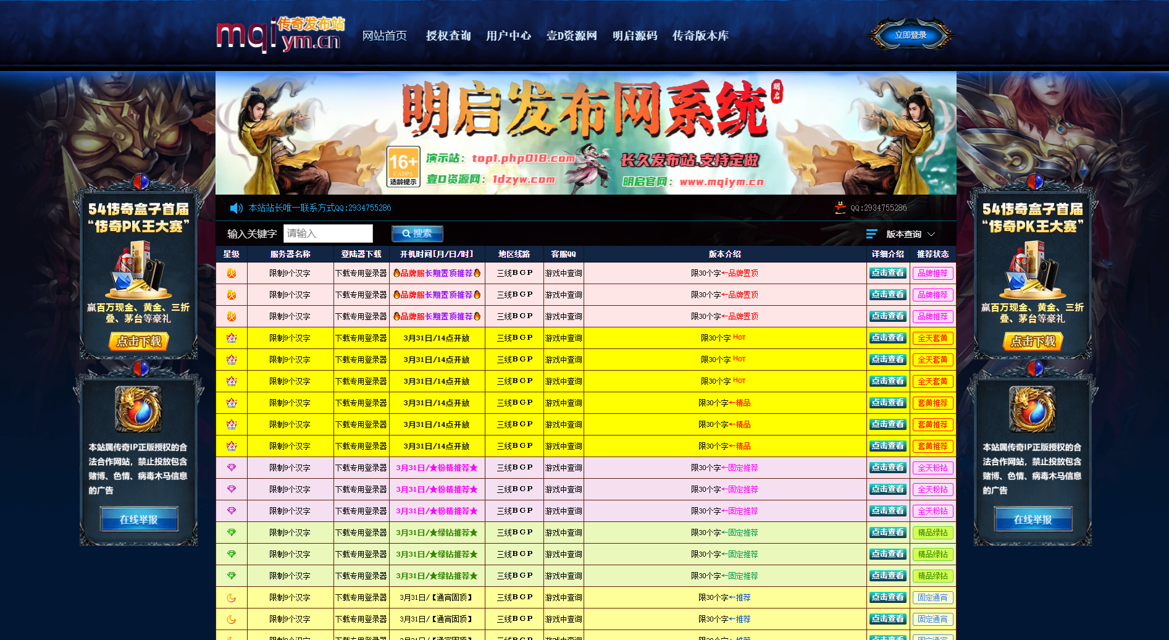Click 点击查看 in the first table row

pyautogui.click(x=887, y=273)
